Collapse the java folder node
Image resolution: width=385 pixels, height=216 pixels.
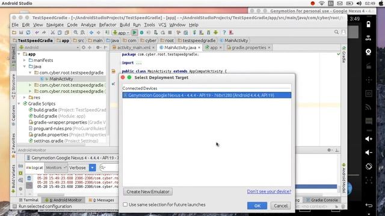click(25, 67)
